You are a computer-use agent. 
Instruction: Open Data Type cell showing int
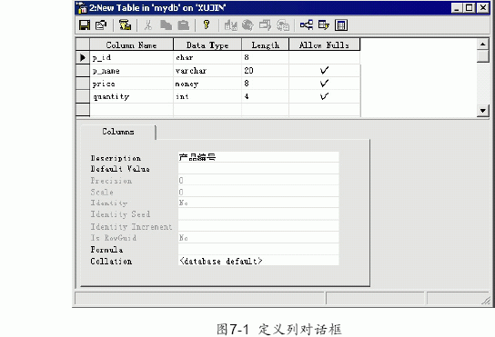(x=207, y=96)
